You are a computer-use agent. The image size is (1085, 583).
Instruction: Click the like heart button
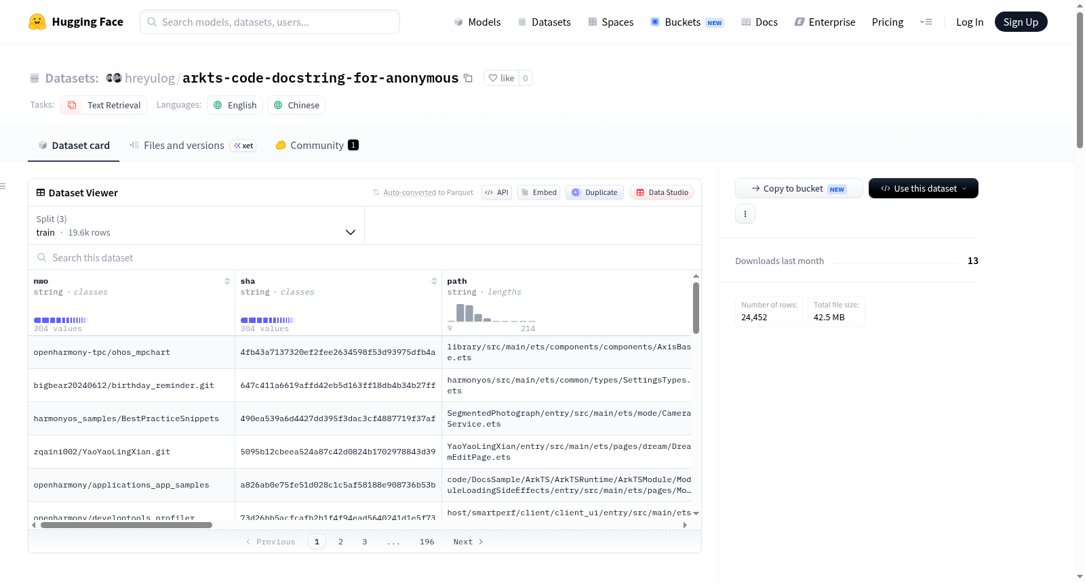coord(501,78)
